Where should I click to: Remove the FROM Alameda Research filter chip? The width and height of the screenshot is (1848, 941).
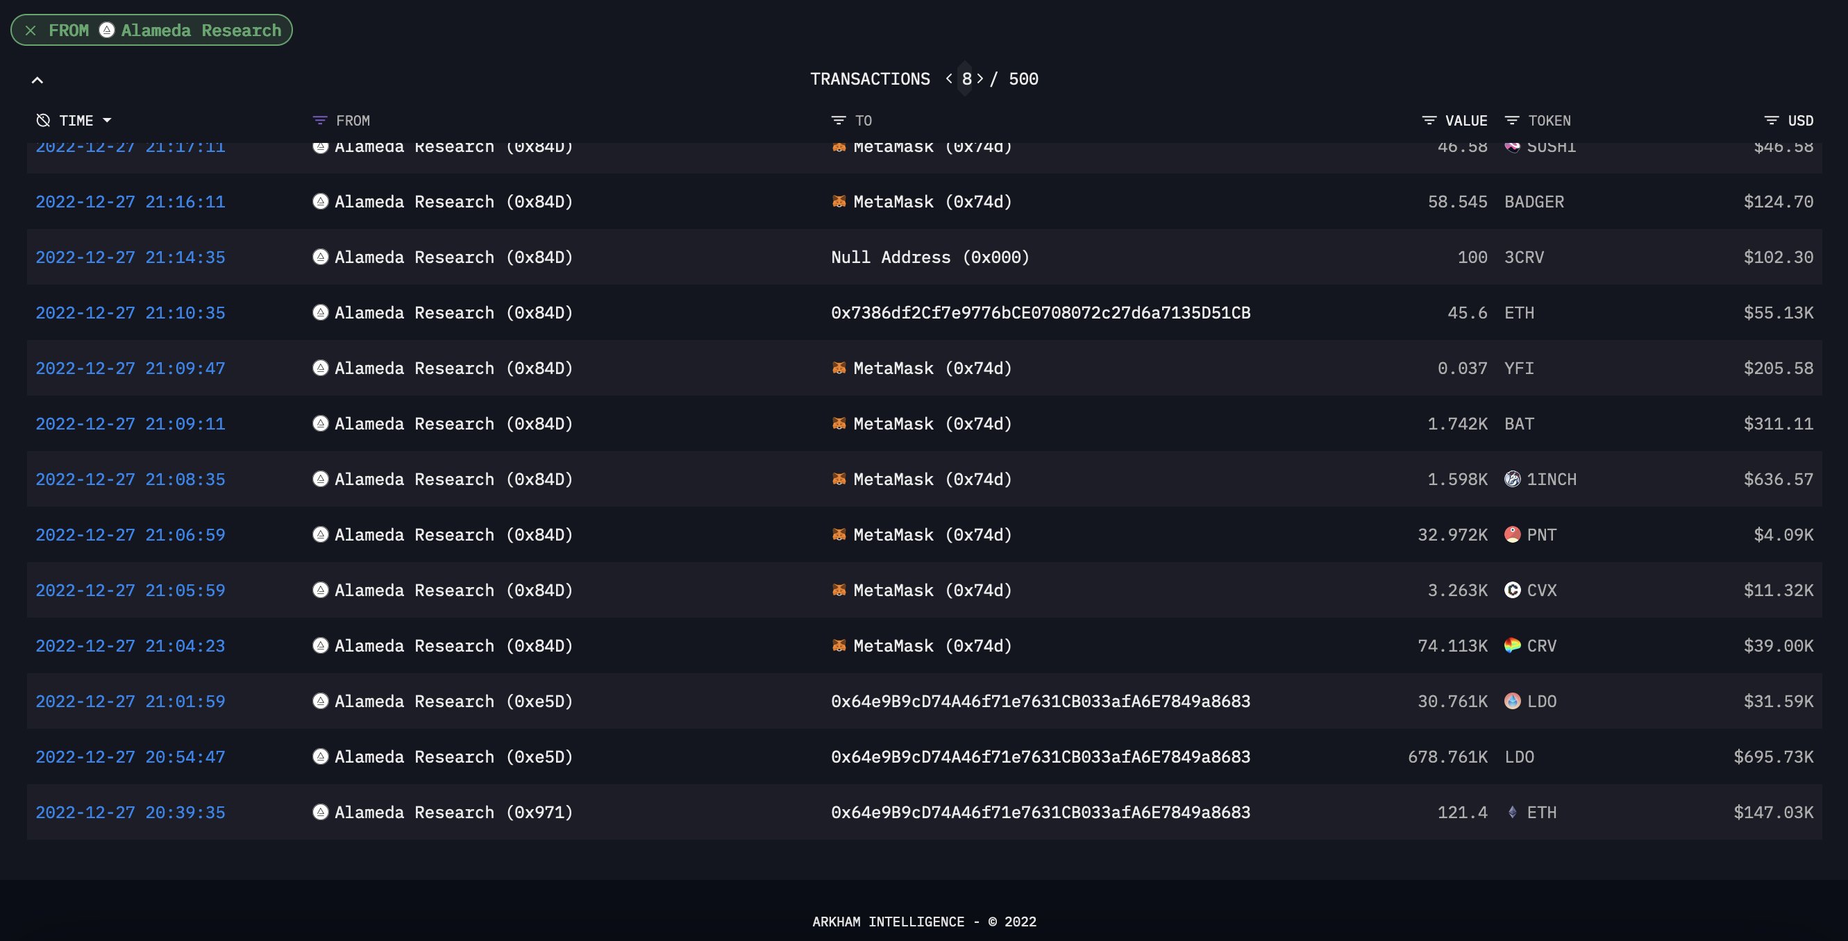[31, 30]
